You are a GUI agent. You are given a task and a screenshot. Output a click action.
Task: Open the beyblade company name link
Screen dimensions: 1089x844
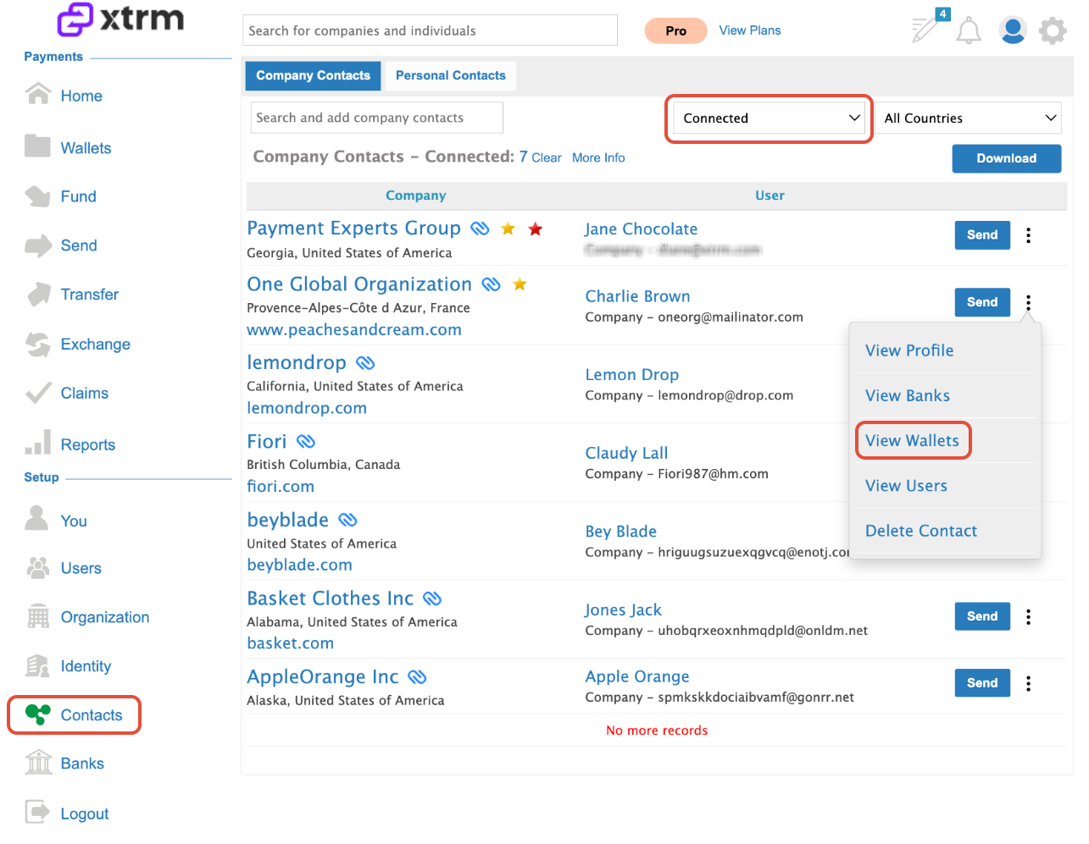pos(288,520)
